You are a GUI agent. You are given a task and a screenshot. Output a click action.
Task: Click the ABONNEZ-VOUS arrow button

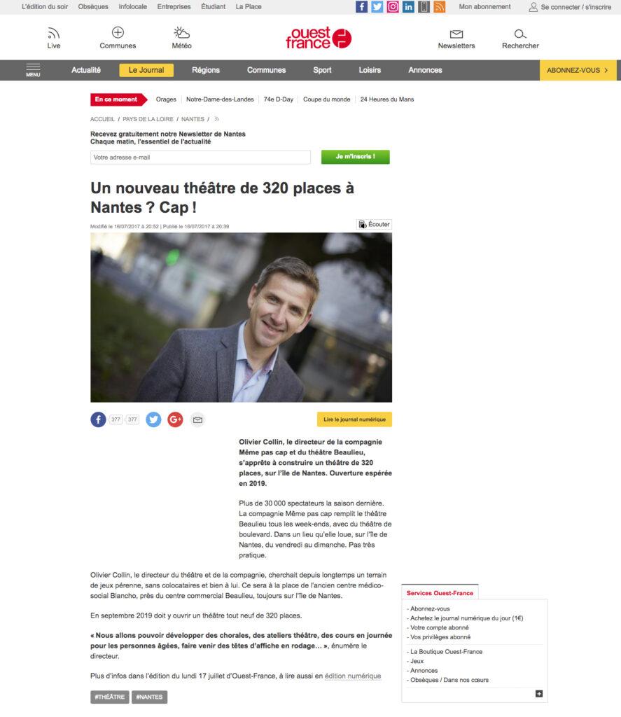pos(578,70)
